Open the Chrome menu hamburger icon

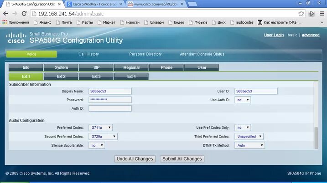point(322,14)
